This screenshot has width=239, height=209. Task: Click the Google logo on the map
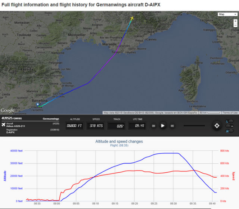coord(7,110)
